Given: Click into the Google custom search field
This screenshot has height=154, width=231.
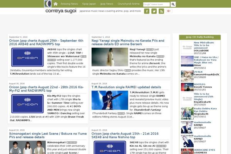Looking at the screenshot, I should tap(156, 4).
